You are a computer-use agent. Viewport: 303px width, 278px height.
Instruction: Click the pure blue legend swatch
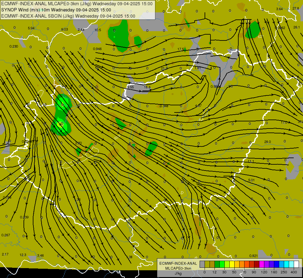pos(277,264)
